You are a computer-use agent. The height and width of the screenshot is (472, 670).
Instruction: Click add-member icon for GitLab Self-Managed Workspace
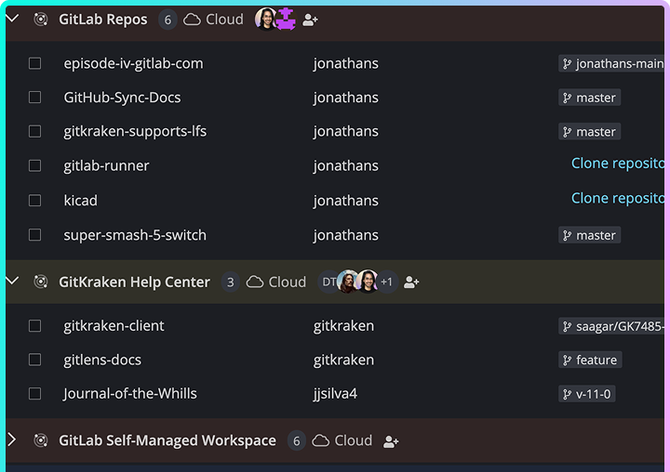point(391,441)
